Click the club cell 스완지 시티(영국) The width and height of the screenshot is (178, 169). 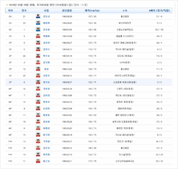pyautogui.click(x=125, y=89)
